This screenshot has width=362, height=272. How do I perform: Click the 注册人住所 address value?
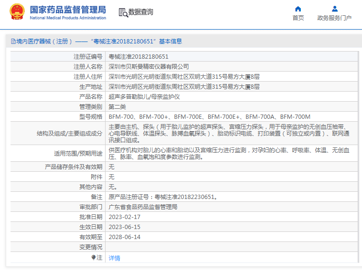click(x=184, y=77)
